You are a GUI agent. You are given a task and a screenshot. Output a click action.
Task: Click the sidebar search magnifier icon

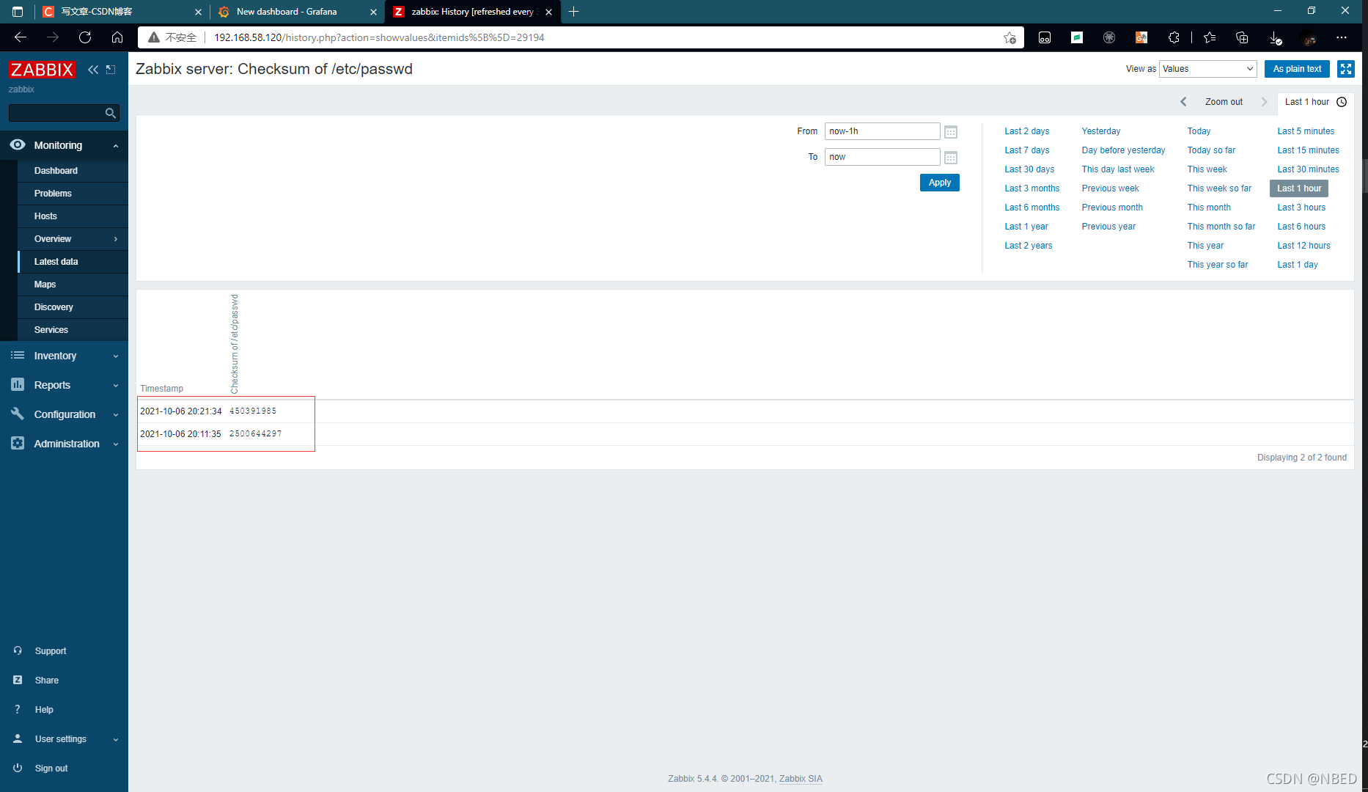click(110, 113)
